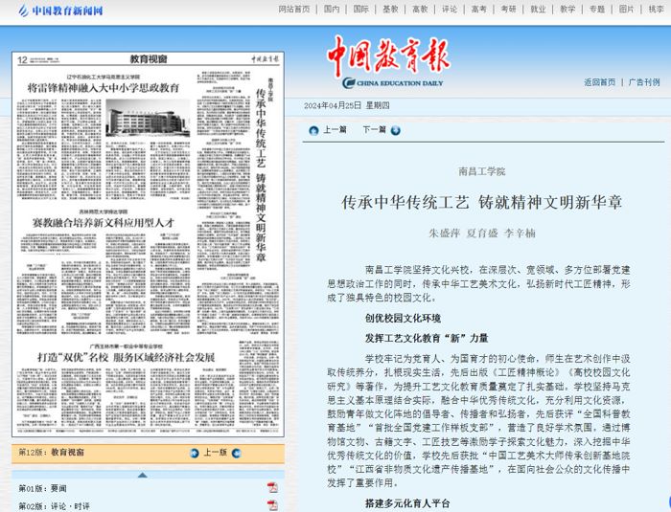Open the 专题 nav link
671x512 pixels.
(597, 9)
